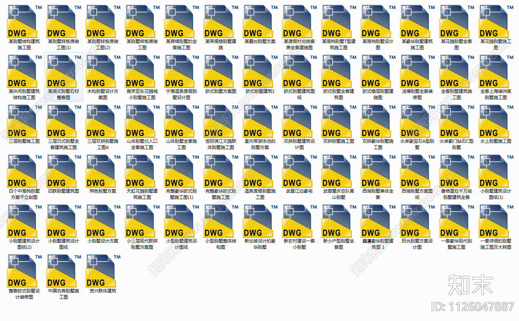Image resolution: width=519 pixels, height=321 pixels.
Task: Select the 小别墅建筑设计图纸(1) DWG icon
Action: [494, 171]
